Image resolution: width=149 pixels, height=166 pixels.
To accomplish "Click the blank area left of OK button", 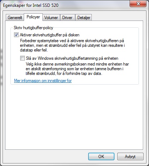I will pyautogui.click(x=46, y=156).
